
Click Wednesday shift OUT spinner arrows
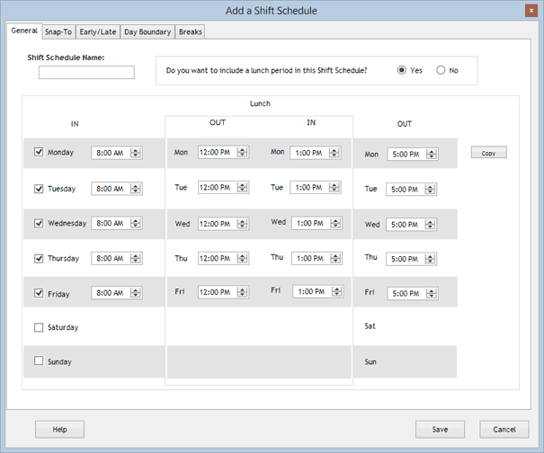[430, 225]
